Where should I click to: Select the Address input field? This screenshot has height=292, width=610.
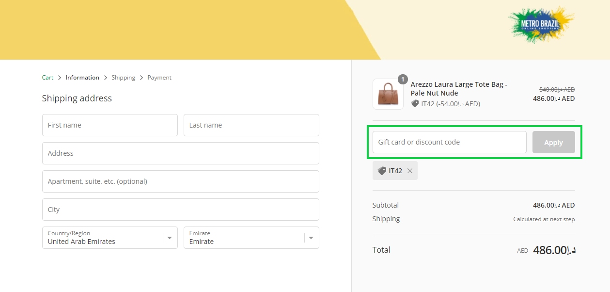click(180, 153)
